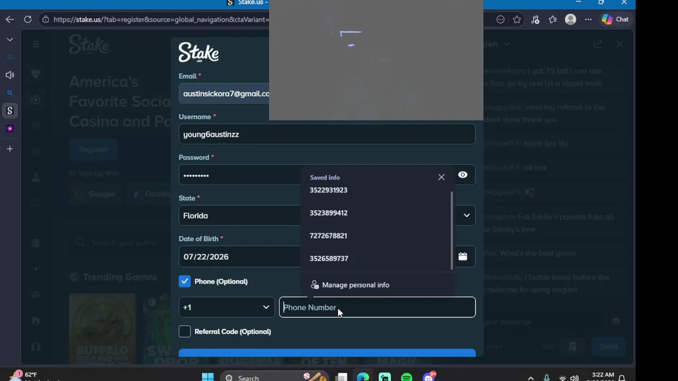Enable the Referral Code (Optional) checkbox
The height and width of the screenshot is (381, 678).
(184, 332)
